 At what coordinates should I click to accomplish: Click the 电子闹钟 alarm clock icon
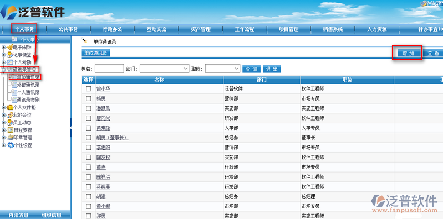(x=10, y=47)
